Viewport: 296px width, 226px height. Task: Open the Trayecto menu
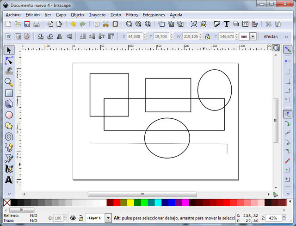pos(97,15)
